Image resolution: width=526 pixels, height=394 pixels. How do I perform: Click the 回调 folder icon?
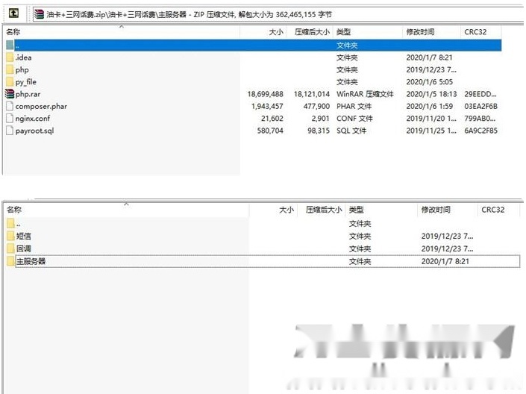pyautogui.click(x=10, y=248)
